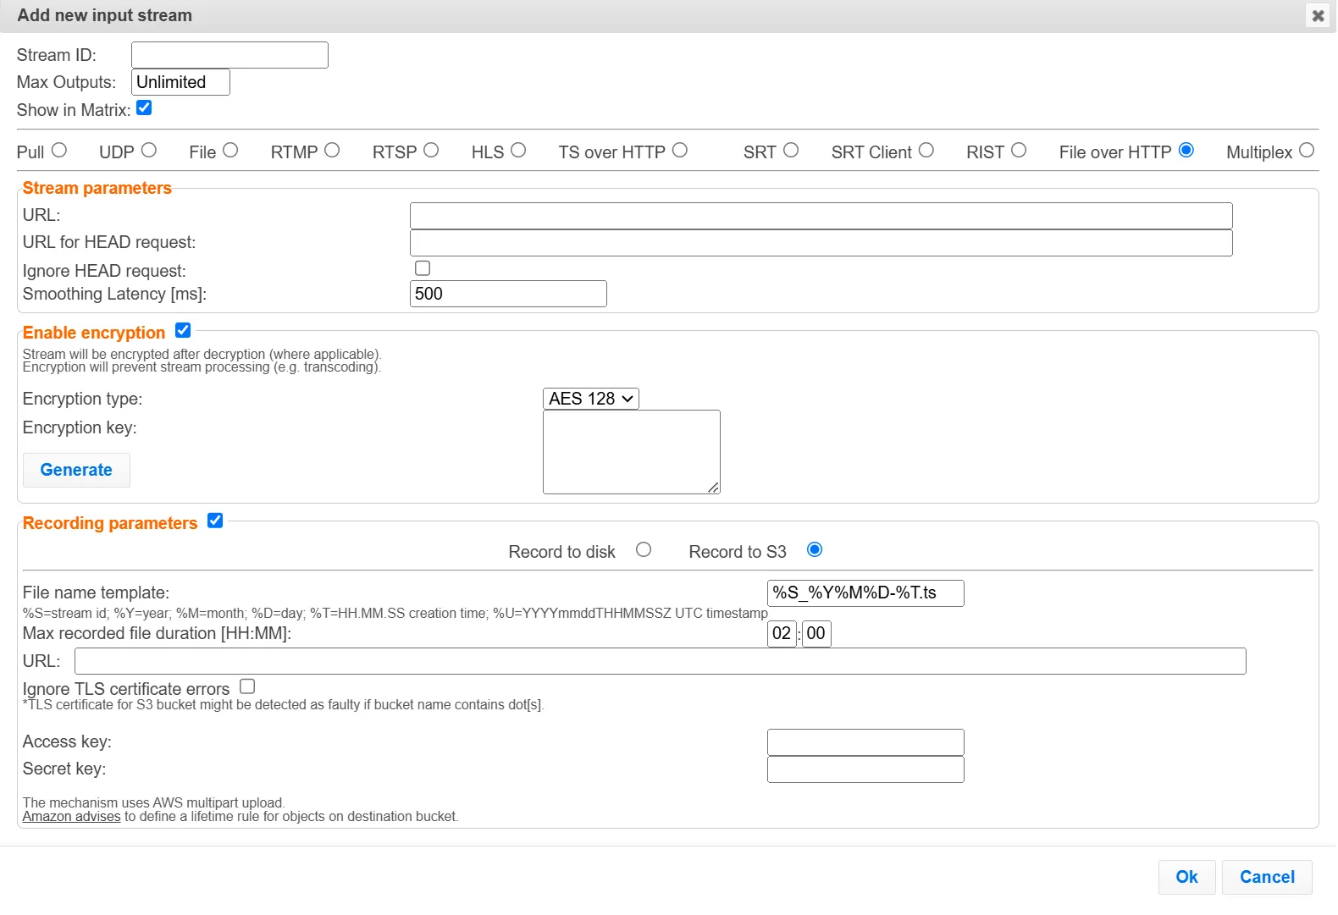Click the max duration hours field

click(782, 634)
